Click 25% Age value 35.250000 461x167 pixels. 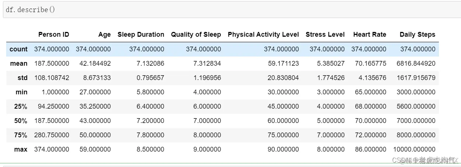click(x=95, y=106)
